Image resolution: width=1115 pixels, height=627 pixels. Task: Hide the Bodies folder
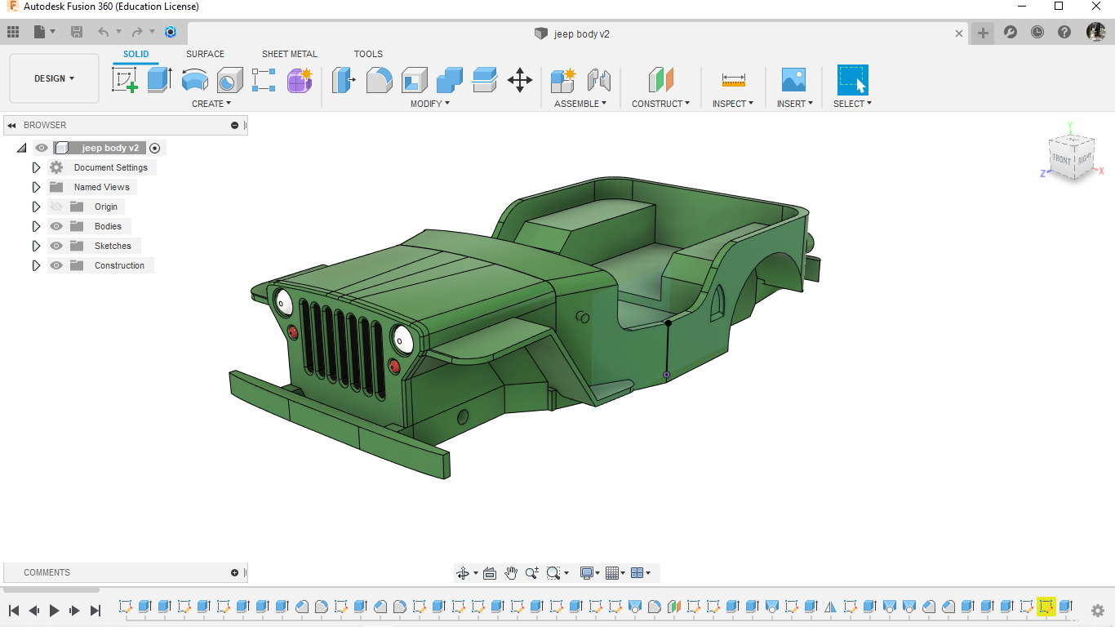(x=56, y=226)
